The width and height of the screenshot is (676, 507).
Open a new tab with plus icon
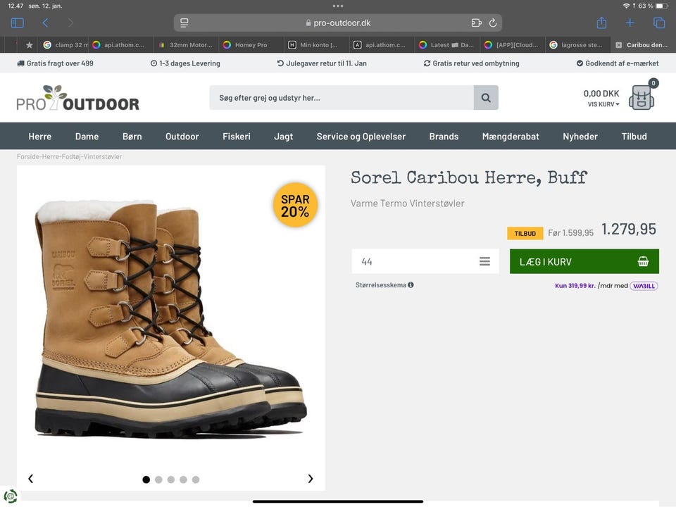point(630,23)
